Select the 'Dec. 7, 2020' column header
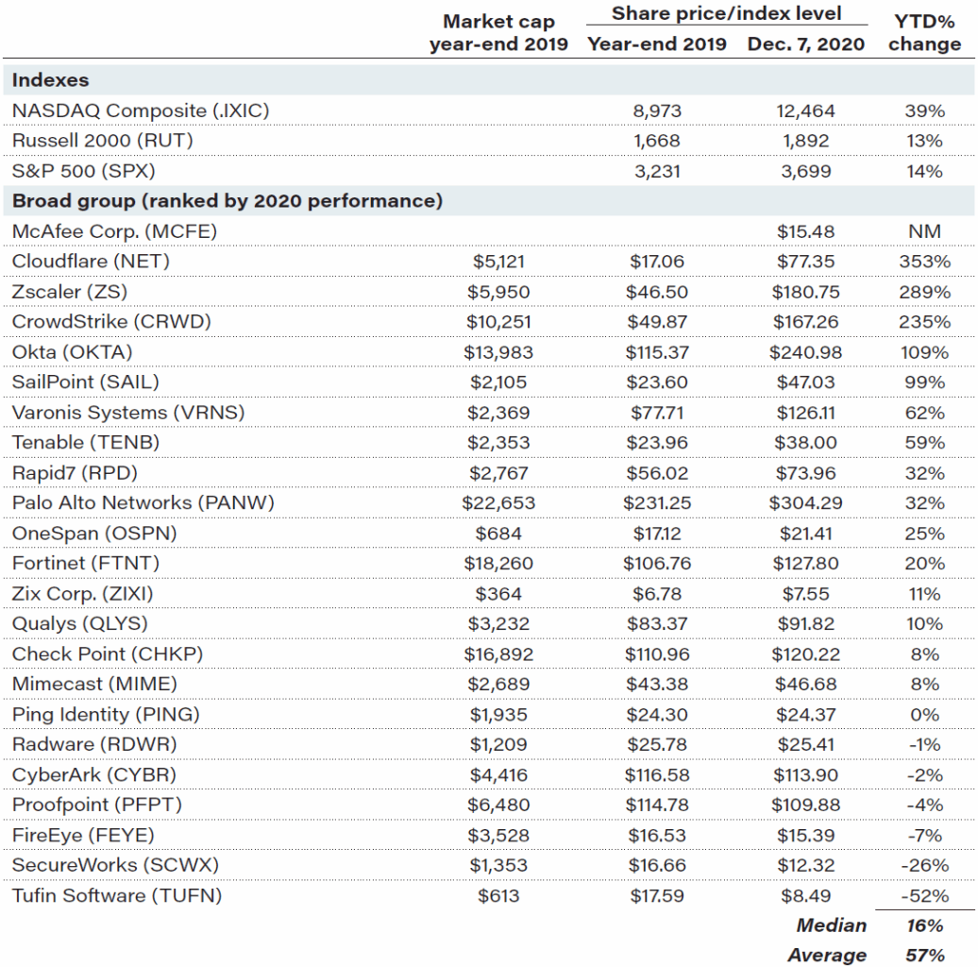 (805, 43)
